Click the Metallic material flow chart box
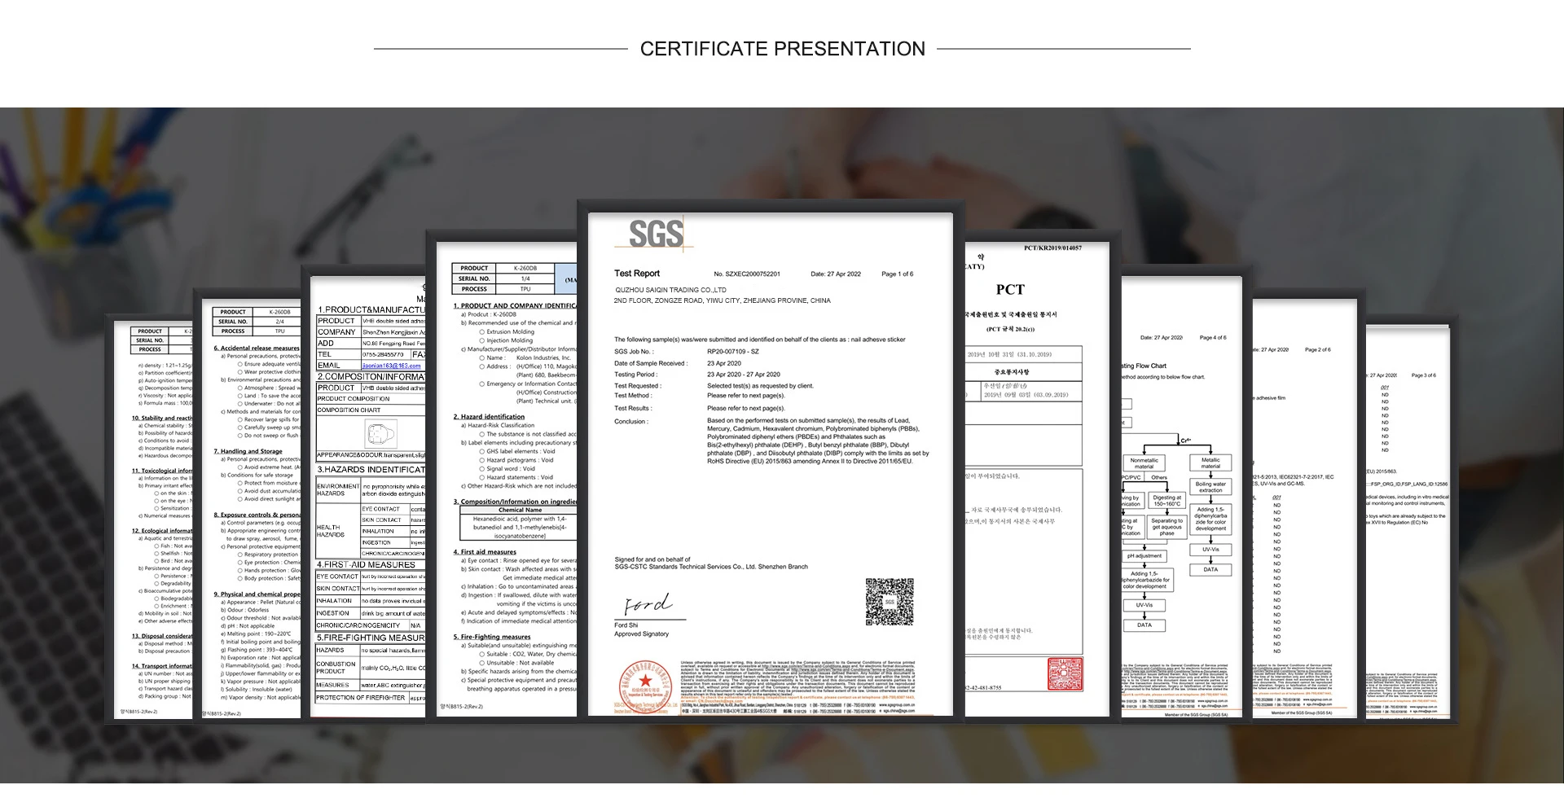Image resolution: width=1564 pixels, height=798 pixels. pyautogui.click(x=1210, y=463)
